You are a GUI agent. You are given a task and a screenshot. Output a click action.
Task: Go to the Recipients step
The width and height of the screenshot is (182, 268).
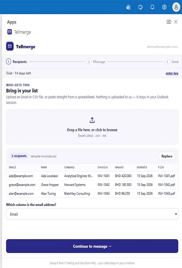point(16,62)
